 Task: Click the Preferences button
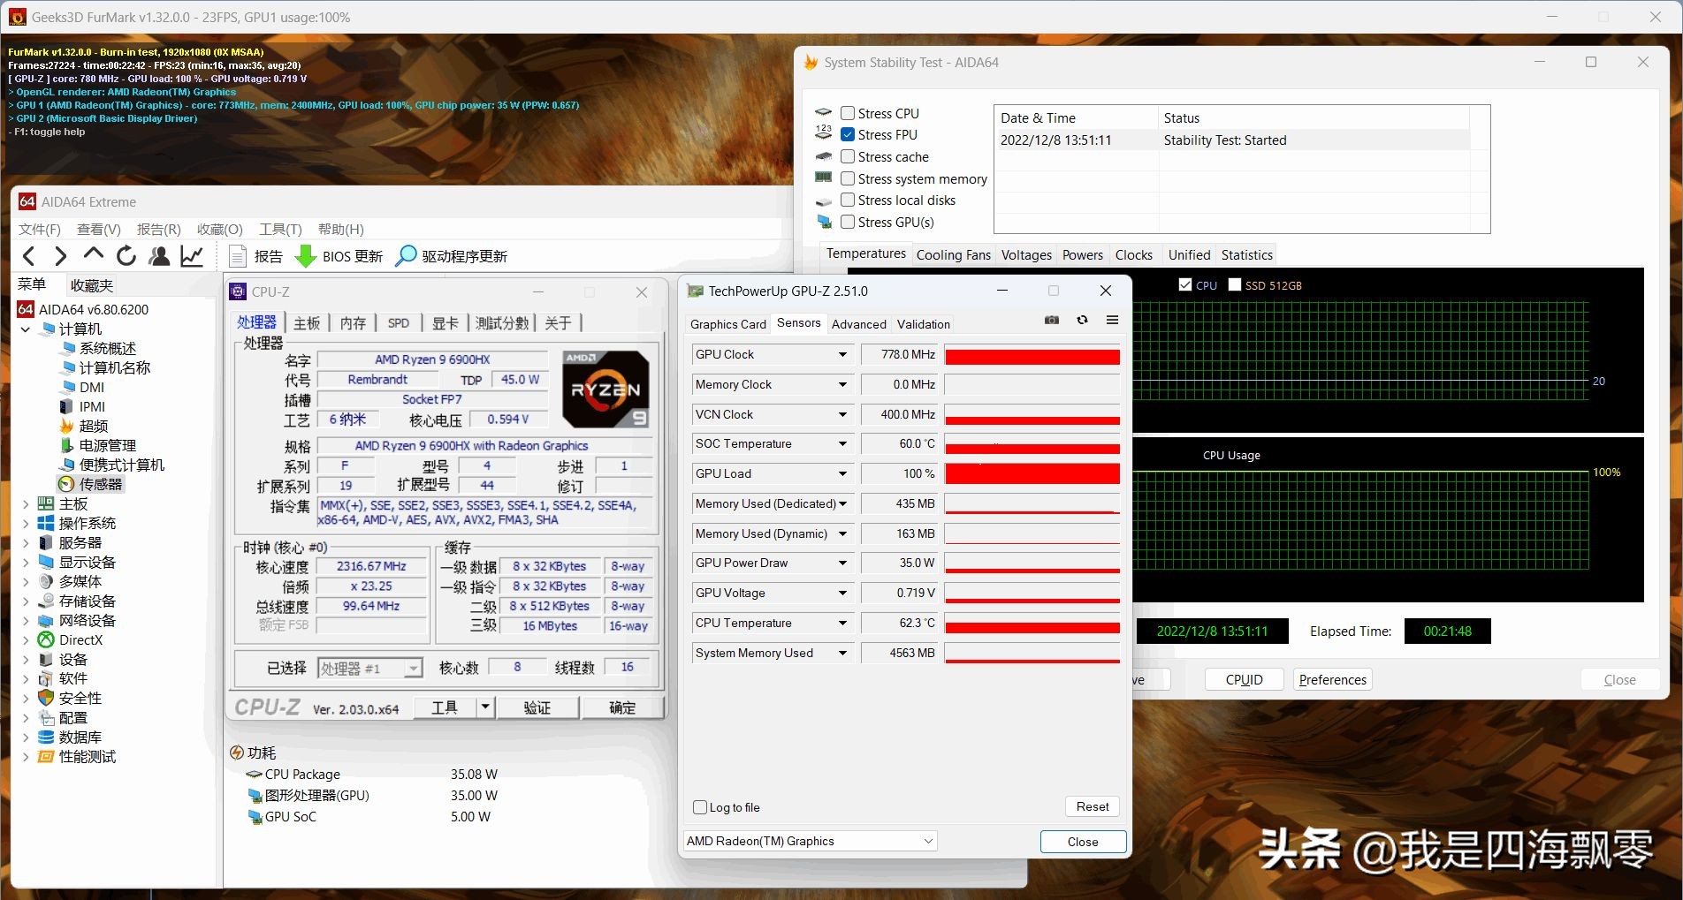(x=1332, y=679)
